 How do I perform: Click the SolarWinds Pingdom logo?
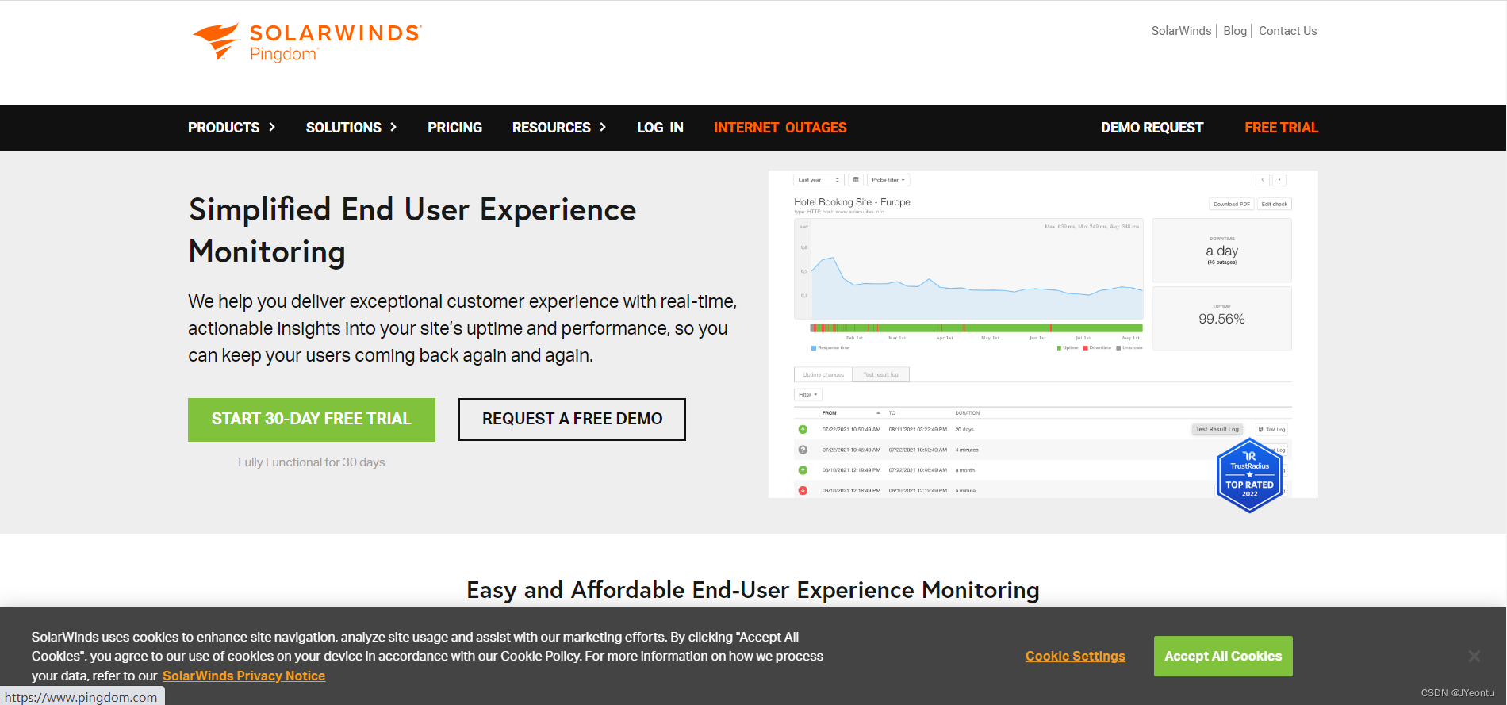pyautogui.click(x=306, y=42)
